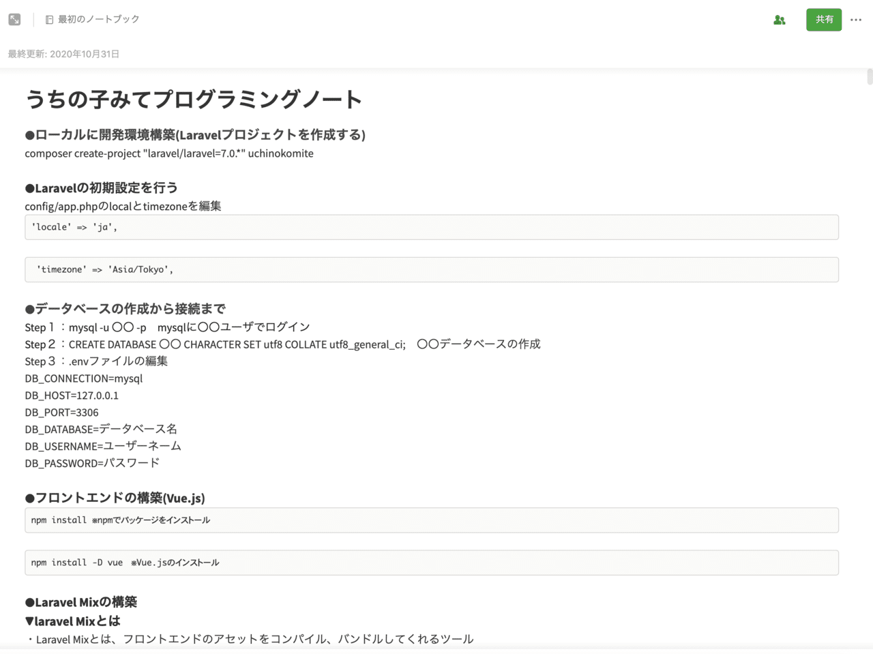Click the npm install -D vue code block

(x=432, y=563)
